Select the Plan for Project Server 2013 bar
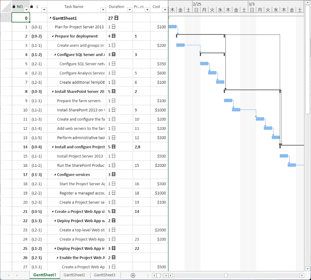Image resolution: width=311 pixels, height=280 pixels. coord(173,26)
